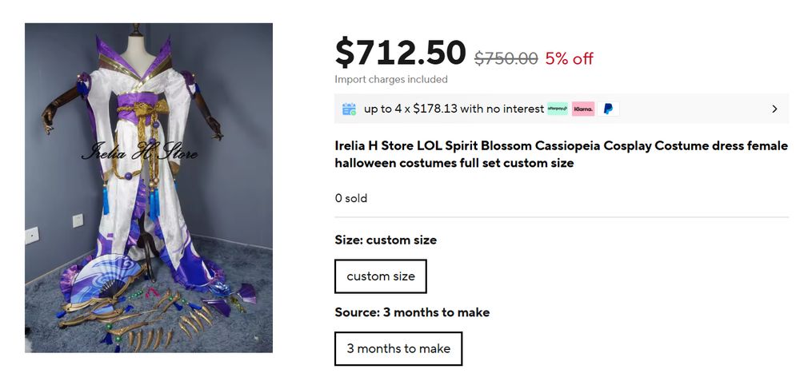Open the Cassiopeia costume product photo
Image resolution: width=800 pixels, height=389 pixels.
coord(149,188)
